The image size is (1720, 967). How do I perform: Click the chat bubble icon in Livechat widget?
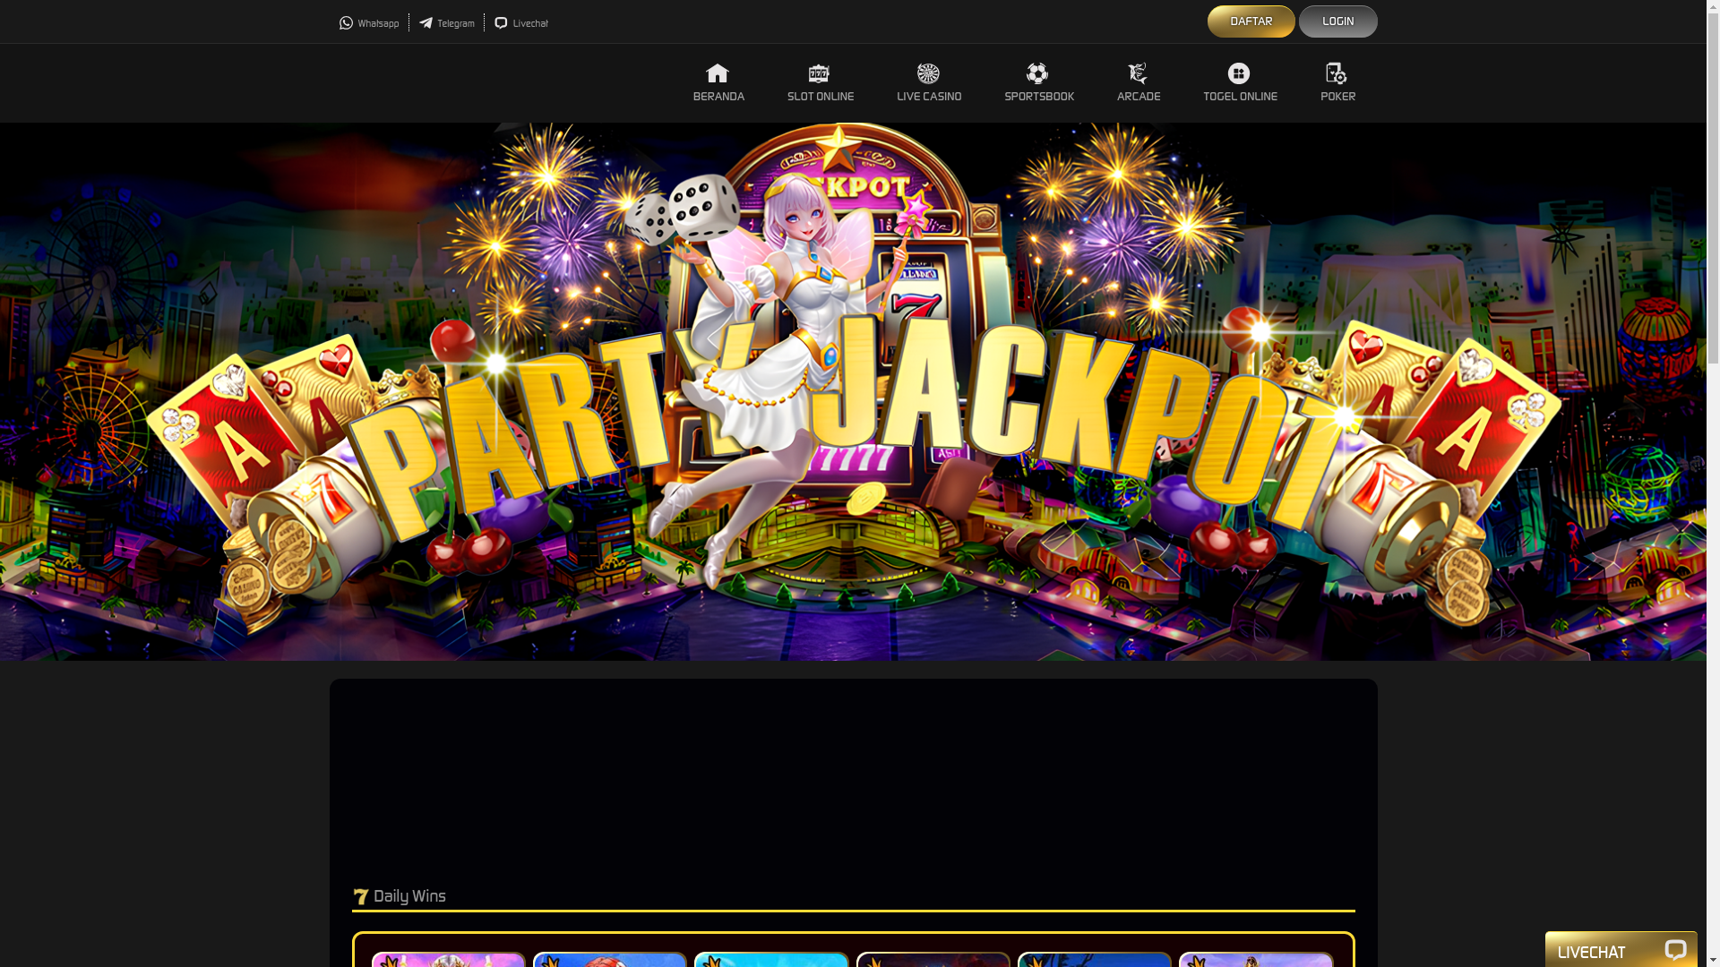point(1674,950)
